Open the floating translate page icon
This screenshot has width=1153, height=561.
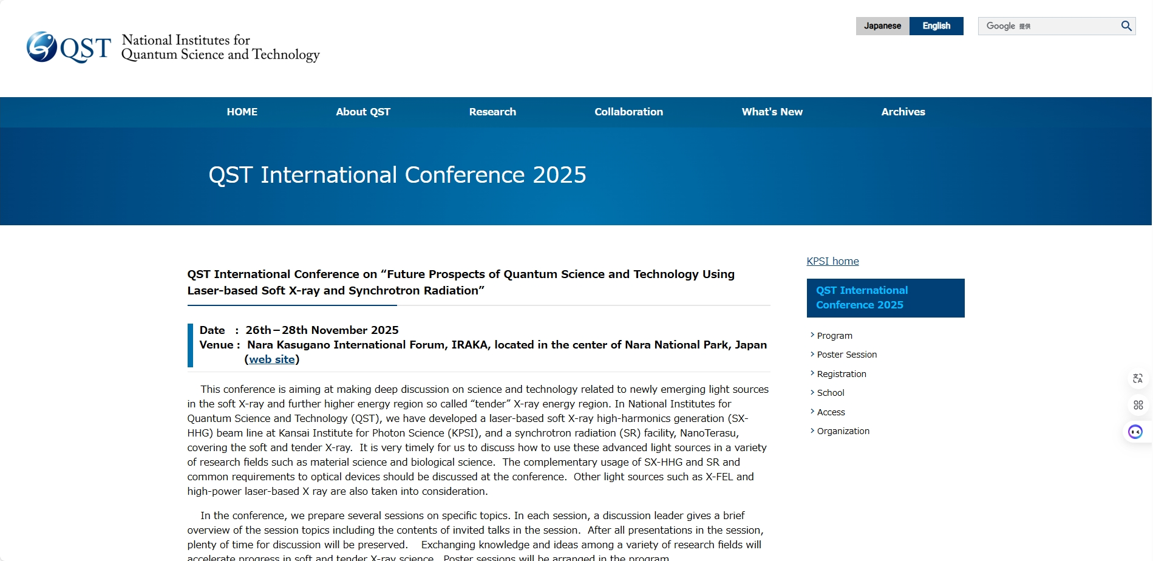1137,379
